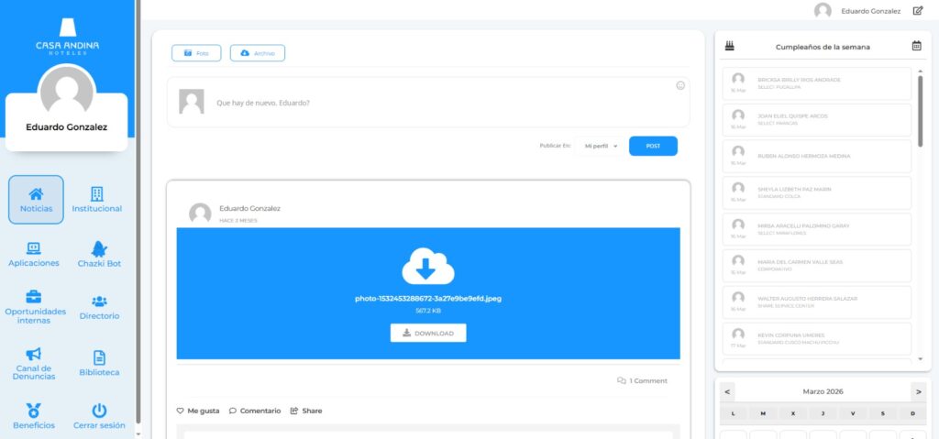
Task: Click the Comentario label
Action: [x=260, y=411]
